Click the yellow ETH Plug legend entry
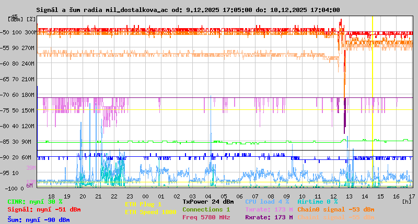This screenshot has height=224, width=418. point(143,205)
